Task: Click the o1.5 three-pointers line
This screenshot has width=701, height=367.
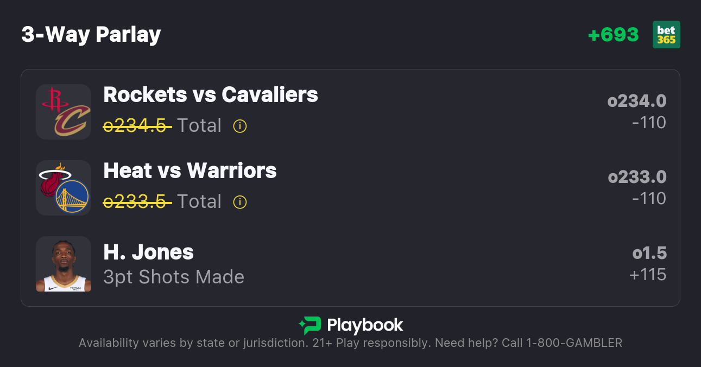Action: pyautogui.click(x=649, y=253)
